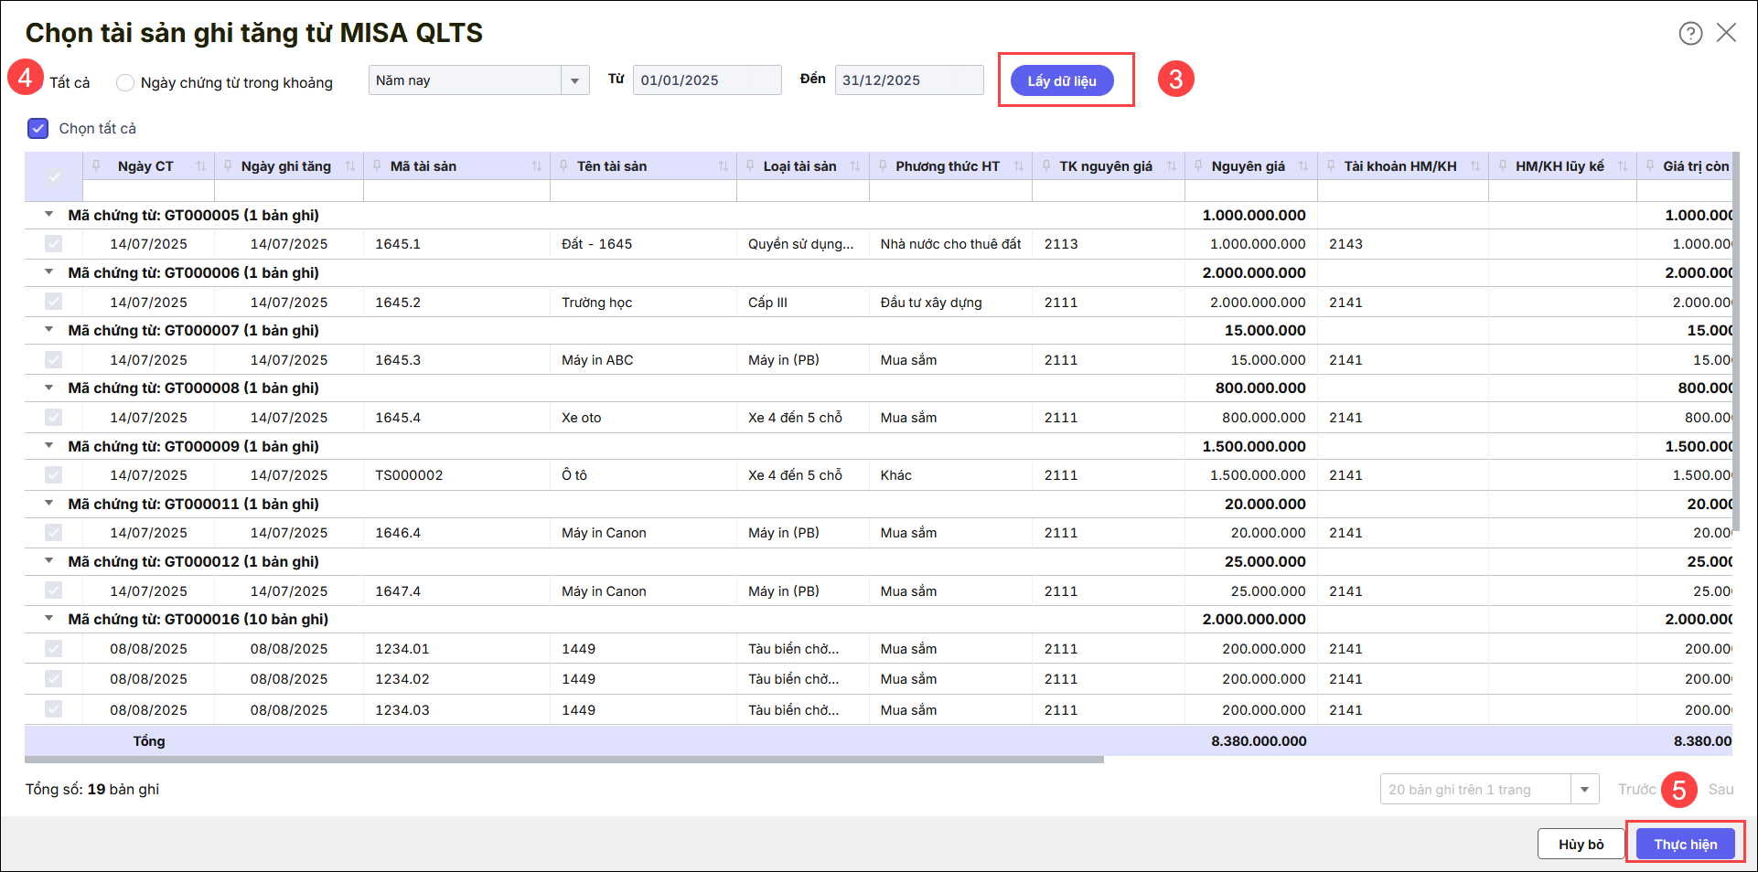Click the pin icon on Ngày CT column

97,166
